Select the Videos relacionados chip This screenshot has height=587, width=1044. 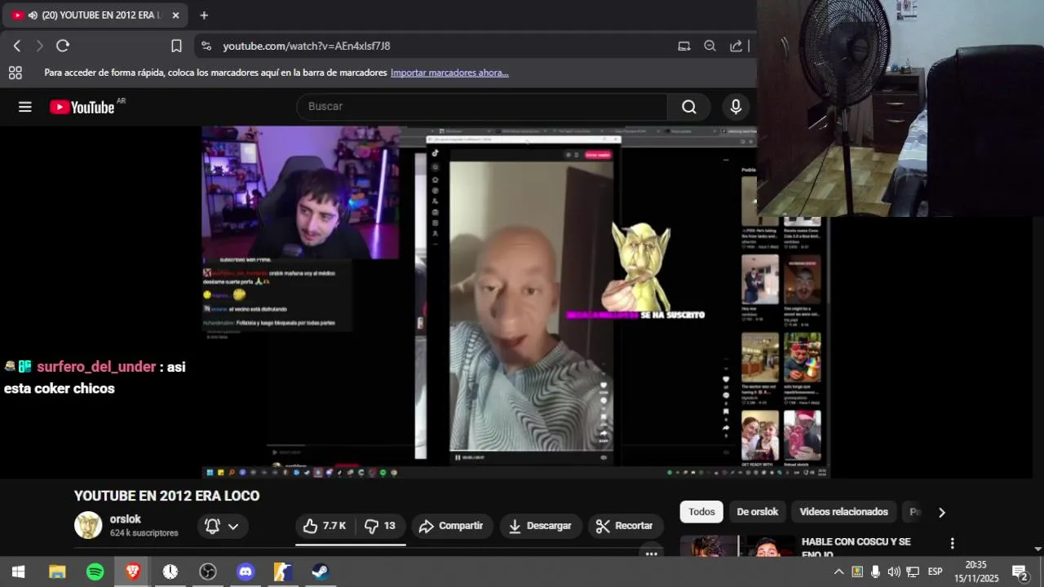[x=843, y=512]
